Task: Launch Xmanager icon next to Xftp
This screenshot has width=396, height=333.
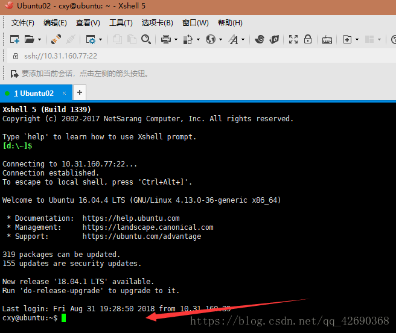Action: coord(274,39)
